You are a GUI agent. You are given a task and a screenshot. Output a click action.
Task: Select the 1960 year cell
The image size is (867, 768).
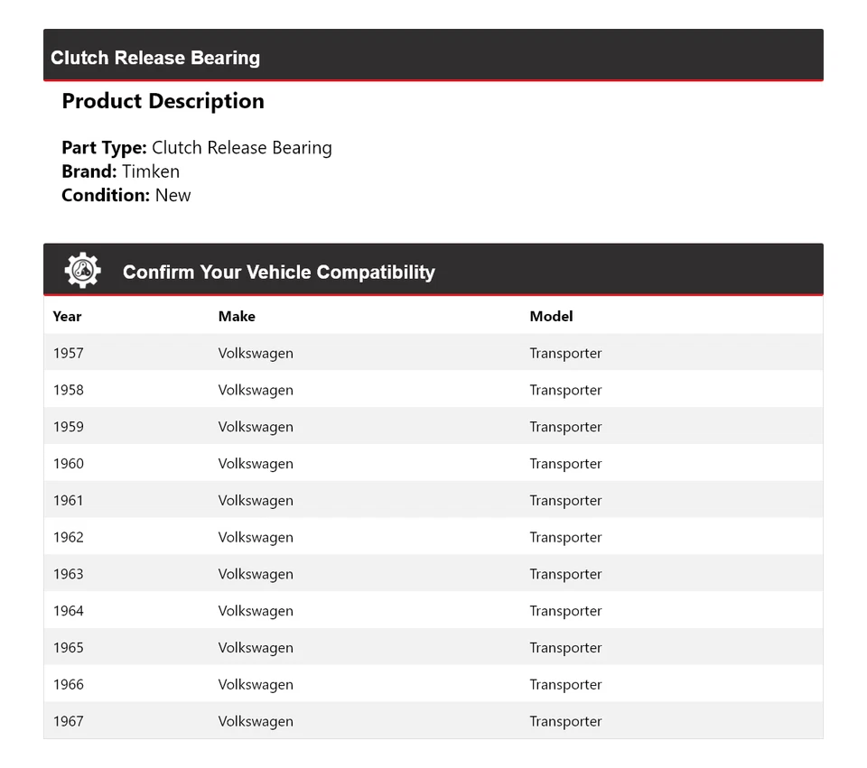coord(68,464)
